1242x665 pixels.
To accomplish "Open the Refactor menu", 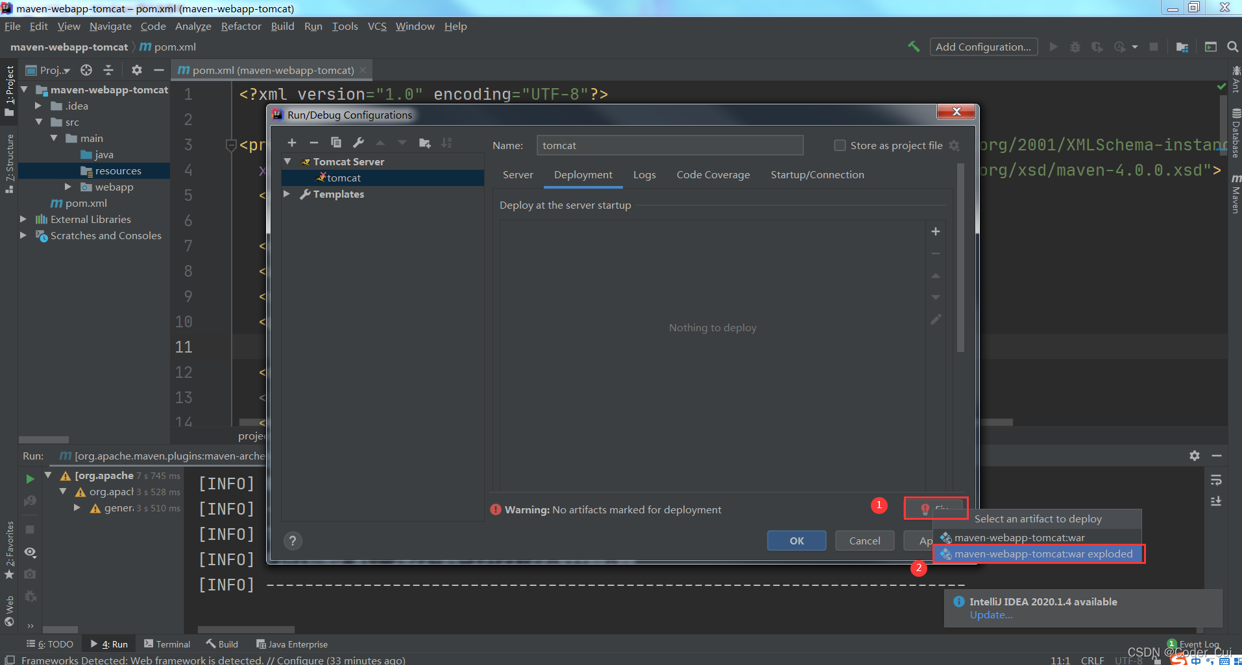I will point(241,26).
